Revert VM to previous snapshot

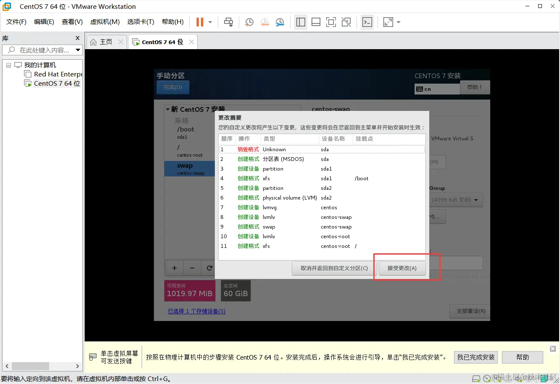264,22
